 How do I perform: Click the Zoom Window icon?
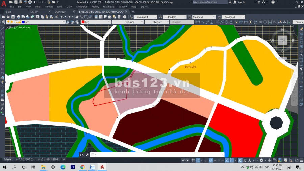[86, 17]
